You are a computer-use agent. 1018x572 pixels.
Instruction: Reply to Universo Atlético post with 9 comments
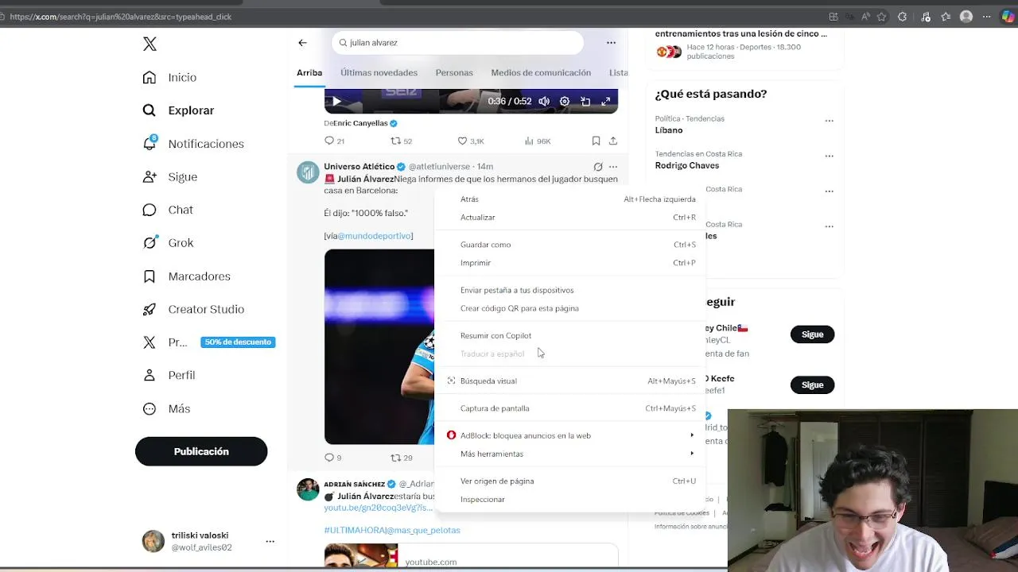pyautogui.click(x=332, y=458)
